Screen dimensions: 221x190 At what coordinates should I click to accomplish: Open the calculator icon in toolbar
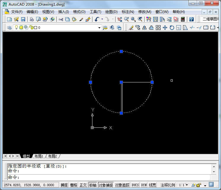(x=183, y=19)
